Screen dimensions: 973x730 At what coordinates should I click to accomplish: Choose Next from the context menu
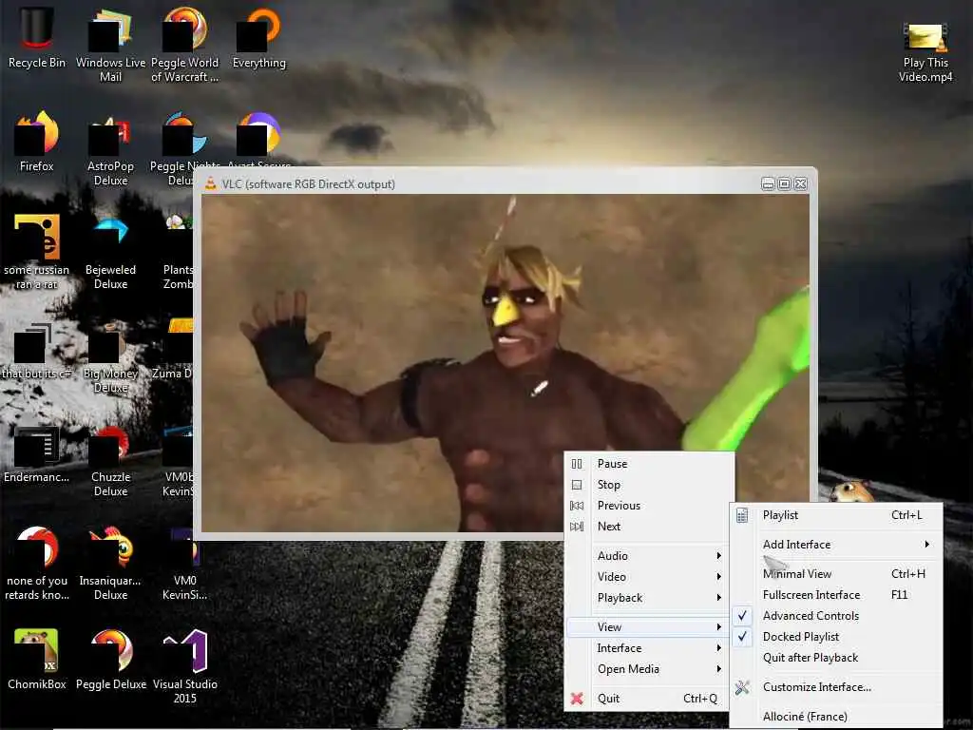point(649,527)
